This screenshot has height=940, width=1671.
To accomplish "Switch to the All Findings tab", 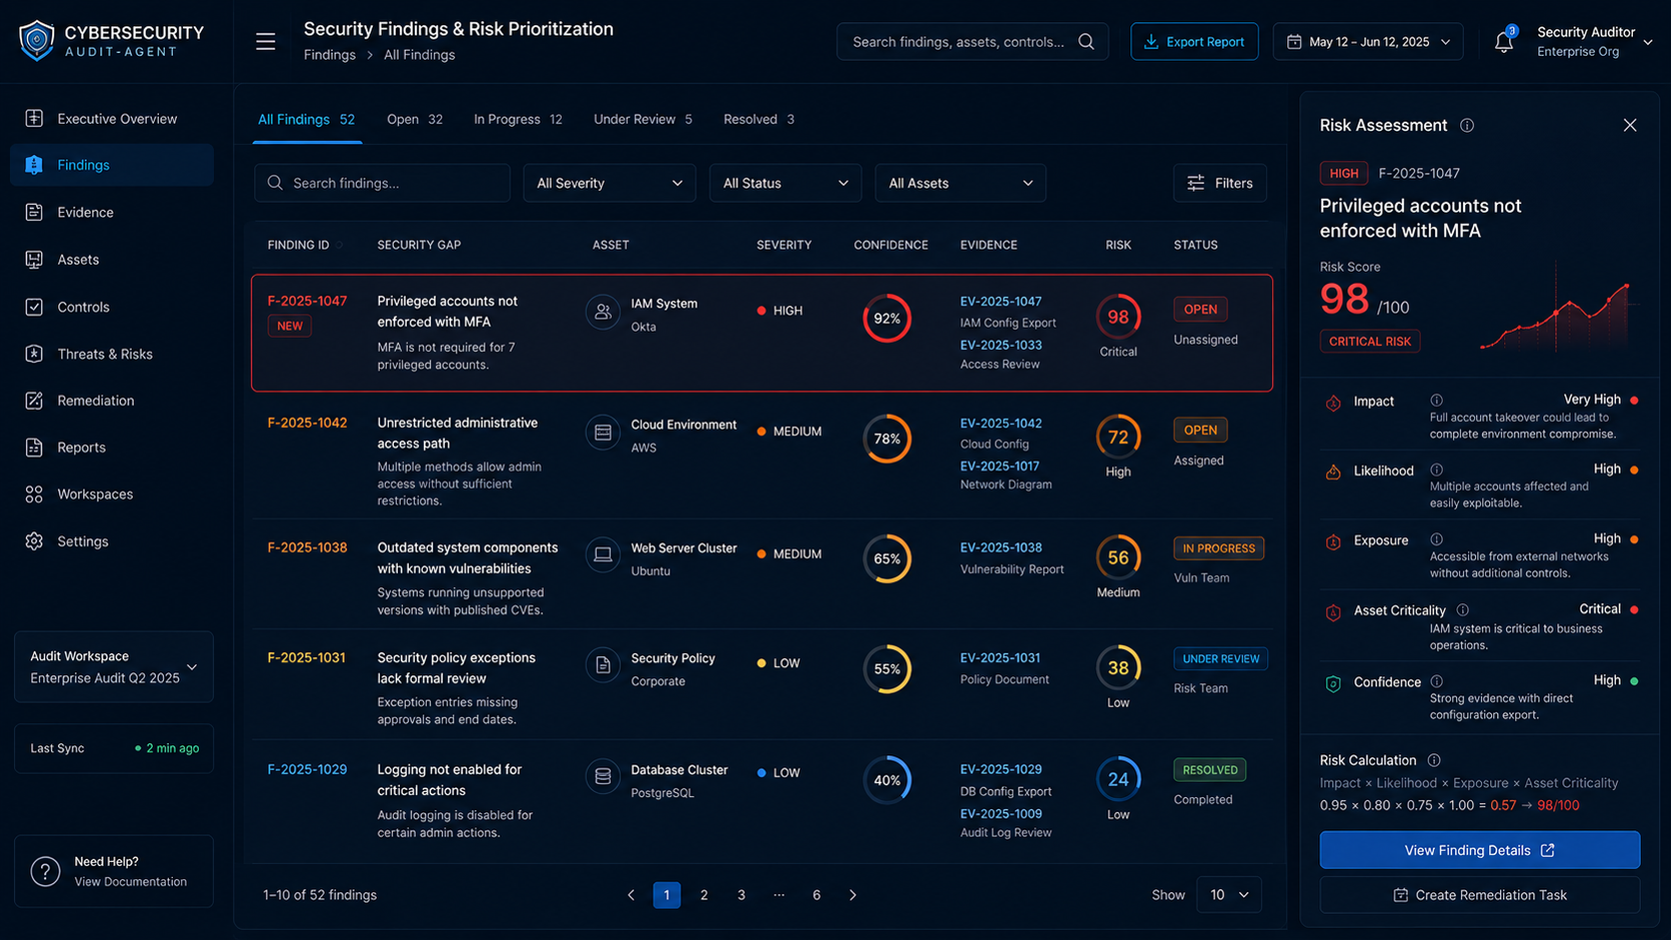I will click(x=306, y=119).
